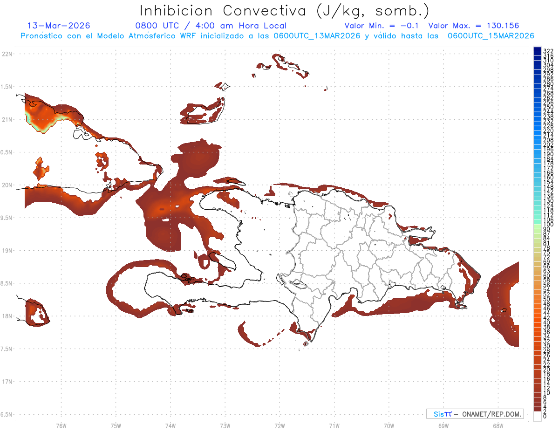Click the "72W" longitude label

tap(279, 425)
